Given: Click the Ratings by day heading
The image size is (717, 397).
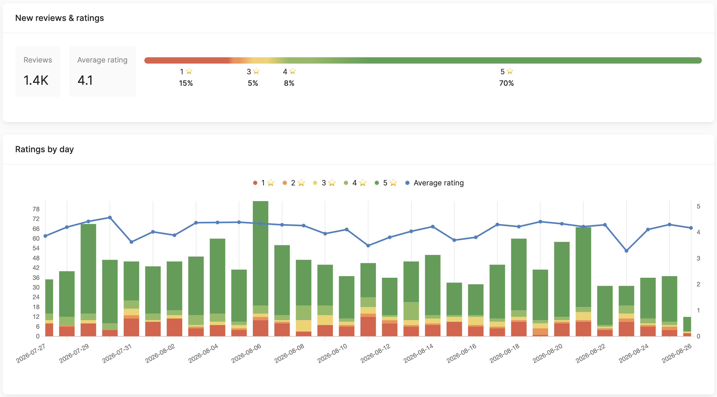Looking at the screenshot, I should click(x=44, y=150).
